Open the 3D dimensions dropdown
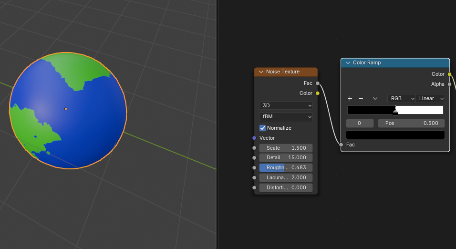This screenshot has width=456, height=249. tap(286, 105)
